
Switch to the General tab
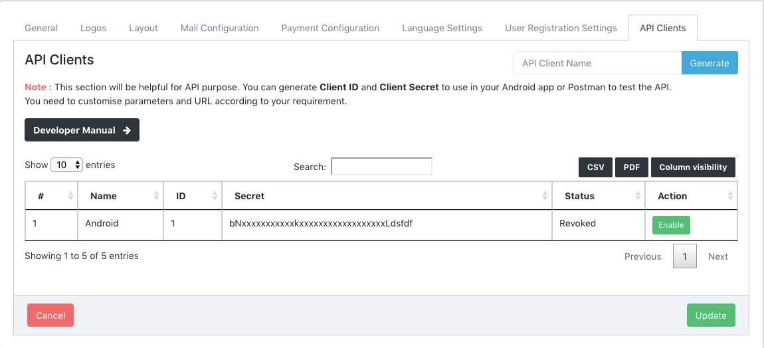41,28
